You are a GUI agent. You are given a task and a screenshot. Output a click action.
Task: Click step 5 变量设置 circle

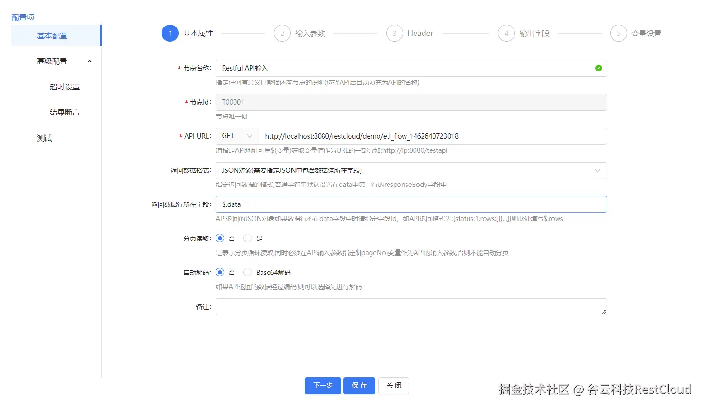tap(618, 33)
